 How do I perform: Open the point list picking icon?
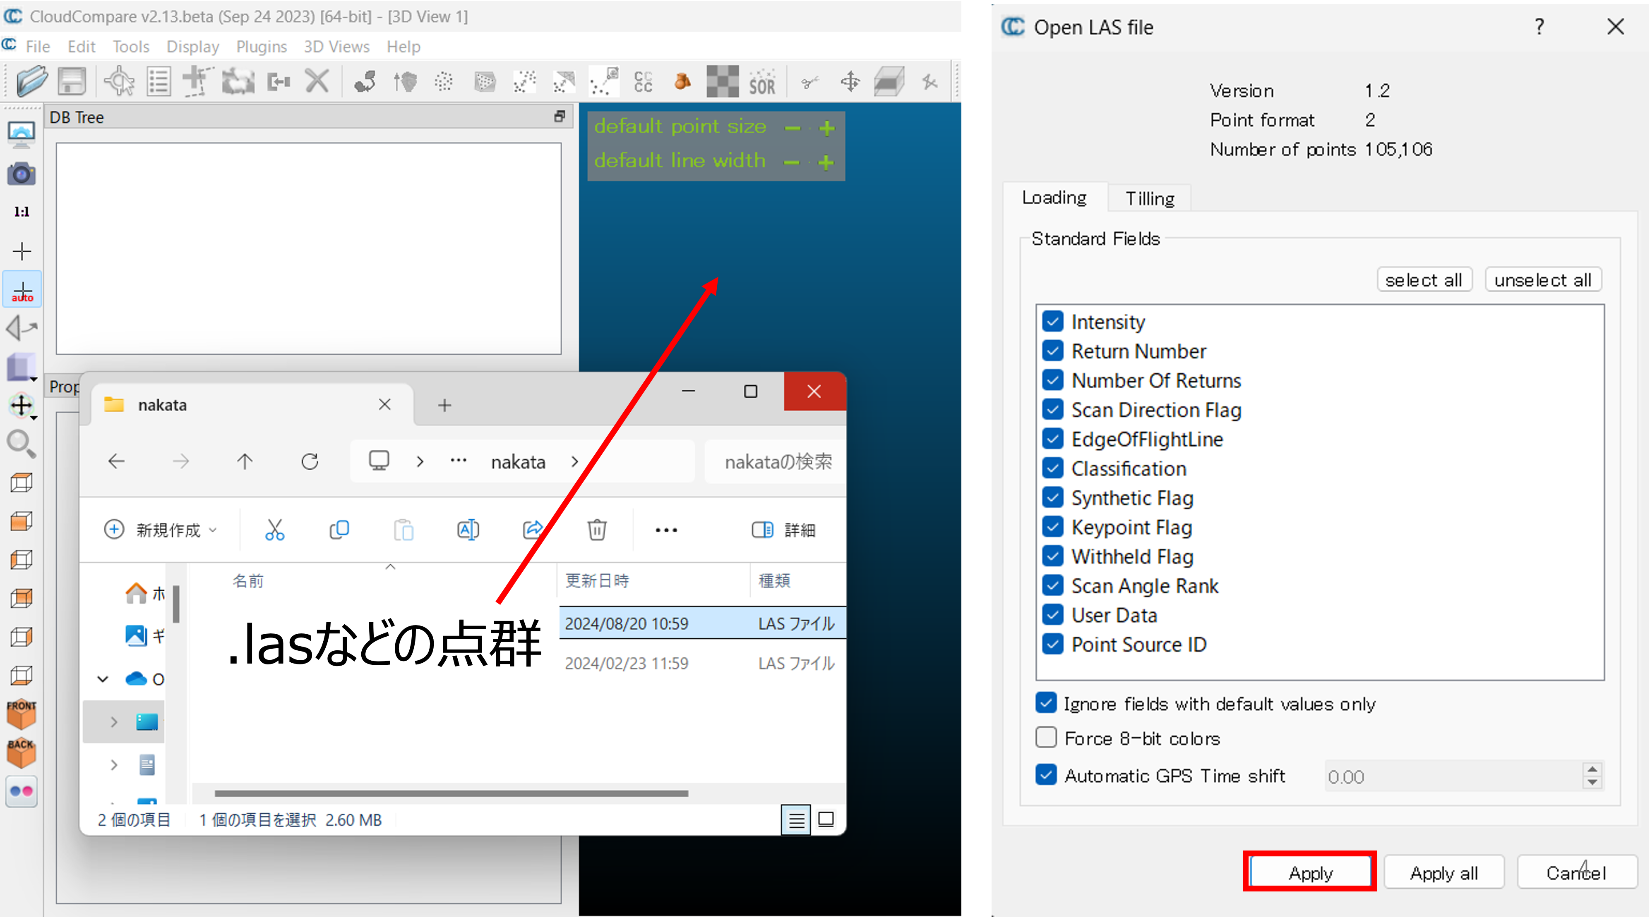[158, 82]
